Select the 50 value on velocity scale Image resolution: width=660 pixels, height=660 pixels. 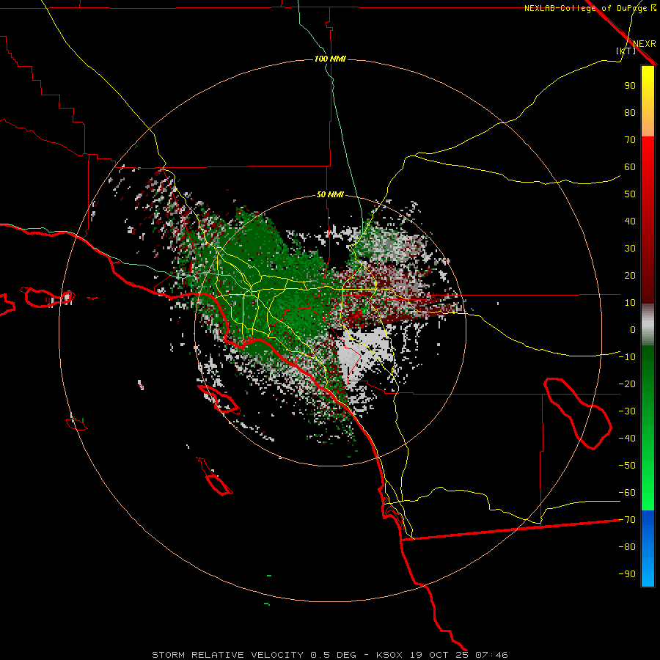pos(630,194)
